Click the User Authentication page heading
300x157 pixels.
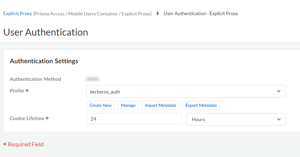click(x=46, y=32)
